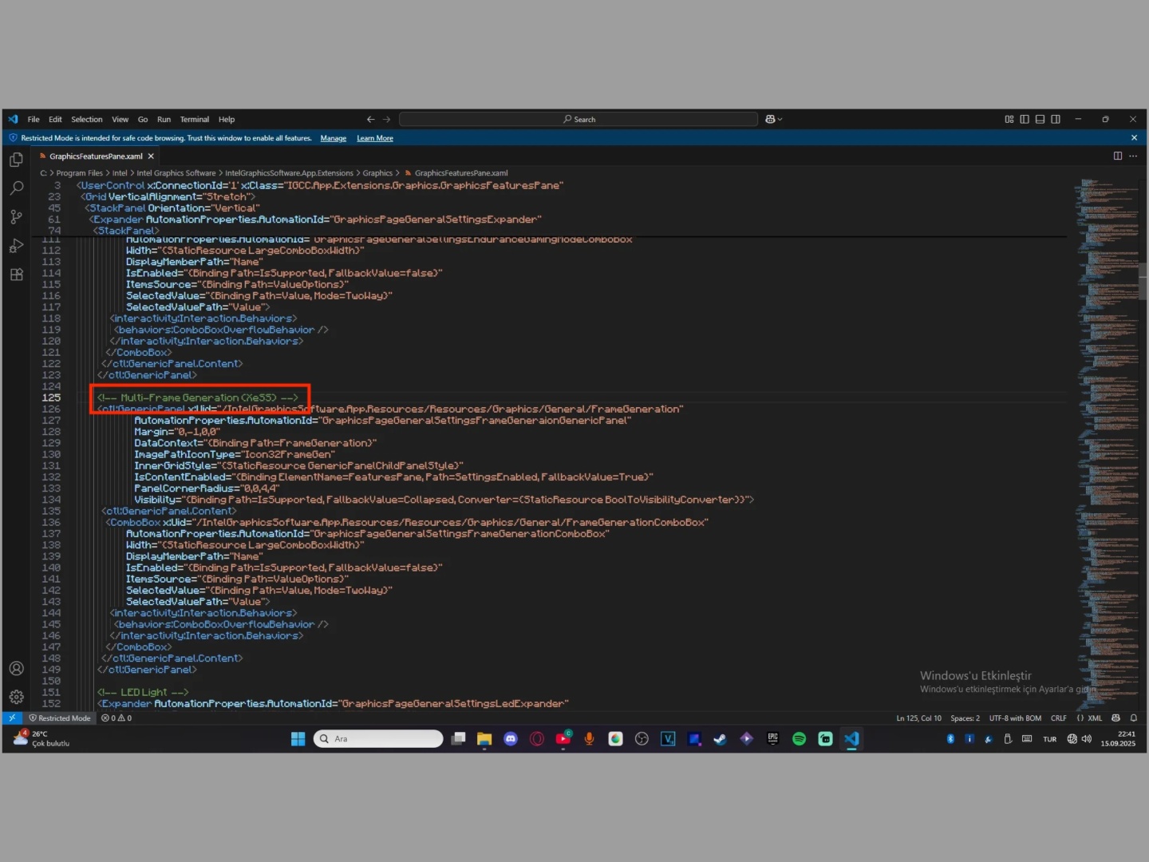Click the split editor right icon
Viewport: 1149px width, 862px height.
[1117, 156]
